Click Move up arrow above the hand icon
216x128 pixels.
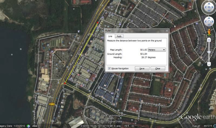point(209,18)
